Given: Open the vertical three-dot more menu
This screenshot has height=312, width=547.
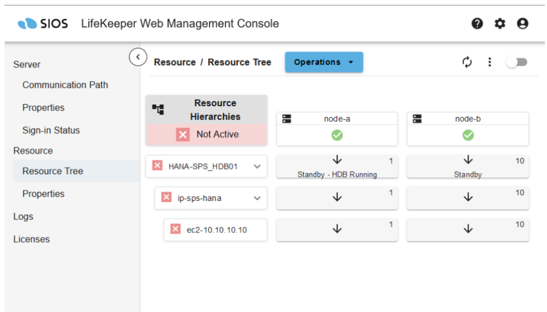Looking at the screenshot, I should point(490,62).
